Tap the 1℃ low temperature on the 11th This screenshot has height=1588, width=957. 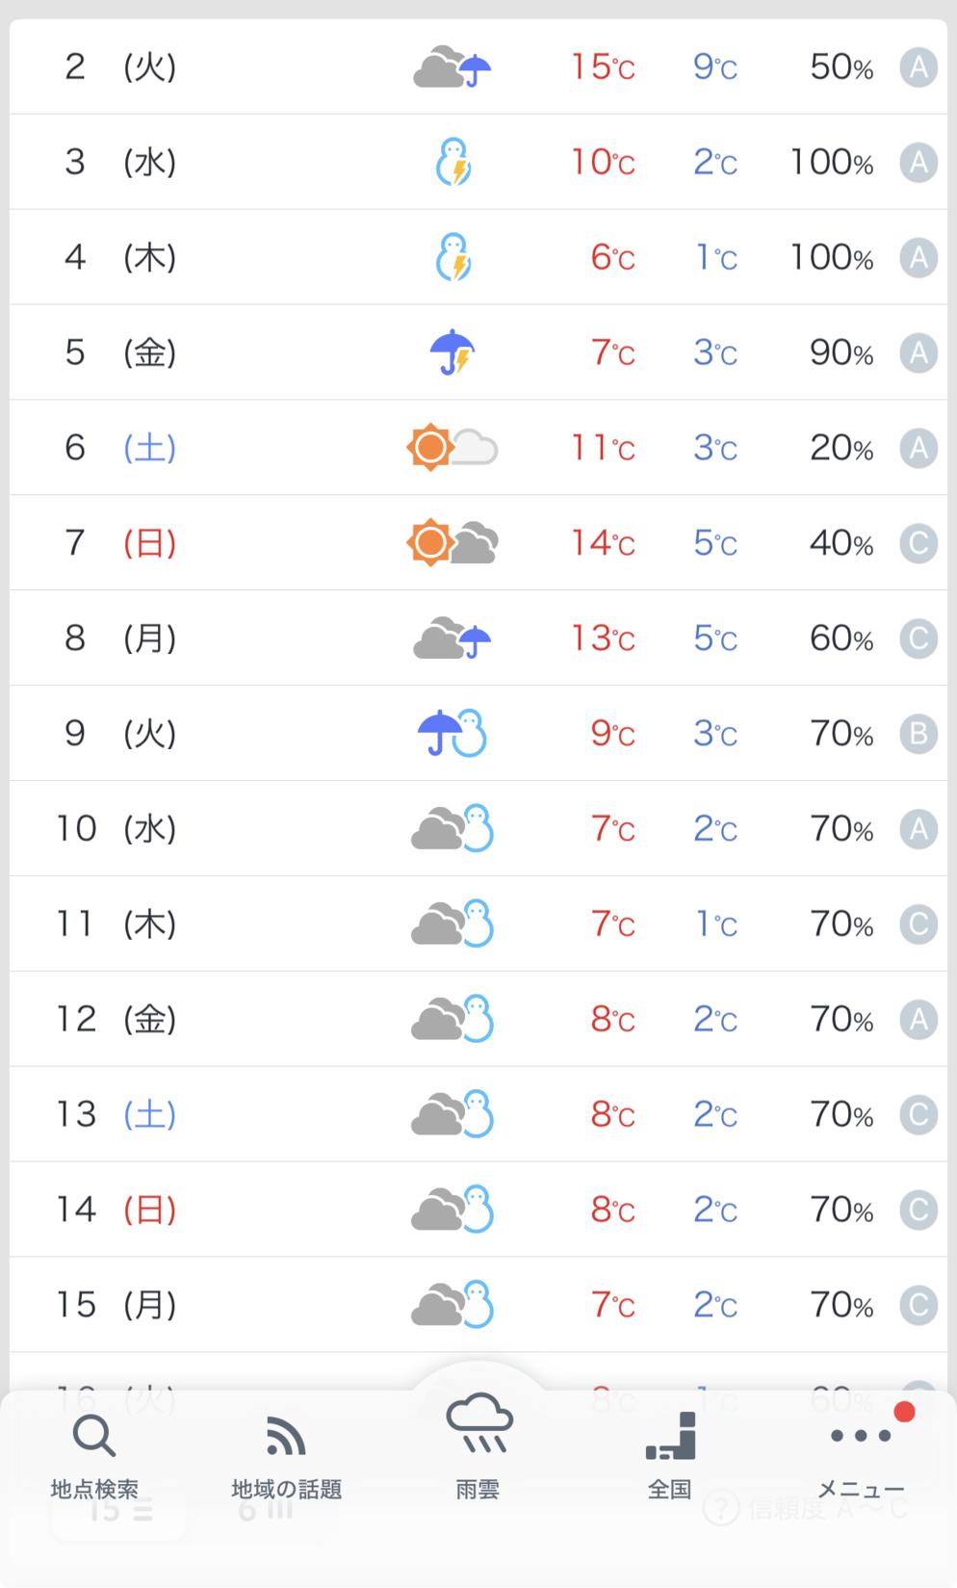[x=716, y=924]
